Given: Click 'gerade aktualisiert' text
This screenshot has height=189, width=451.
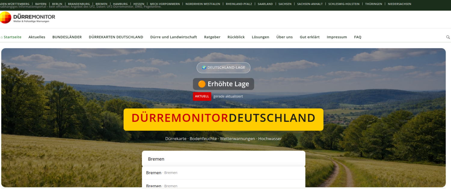Looking at the screenshot, I should tap(228, 96).
